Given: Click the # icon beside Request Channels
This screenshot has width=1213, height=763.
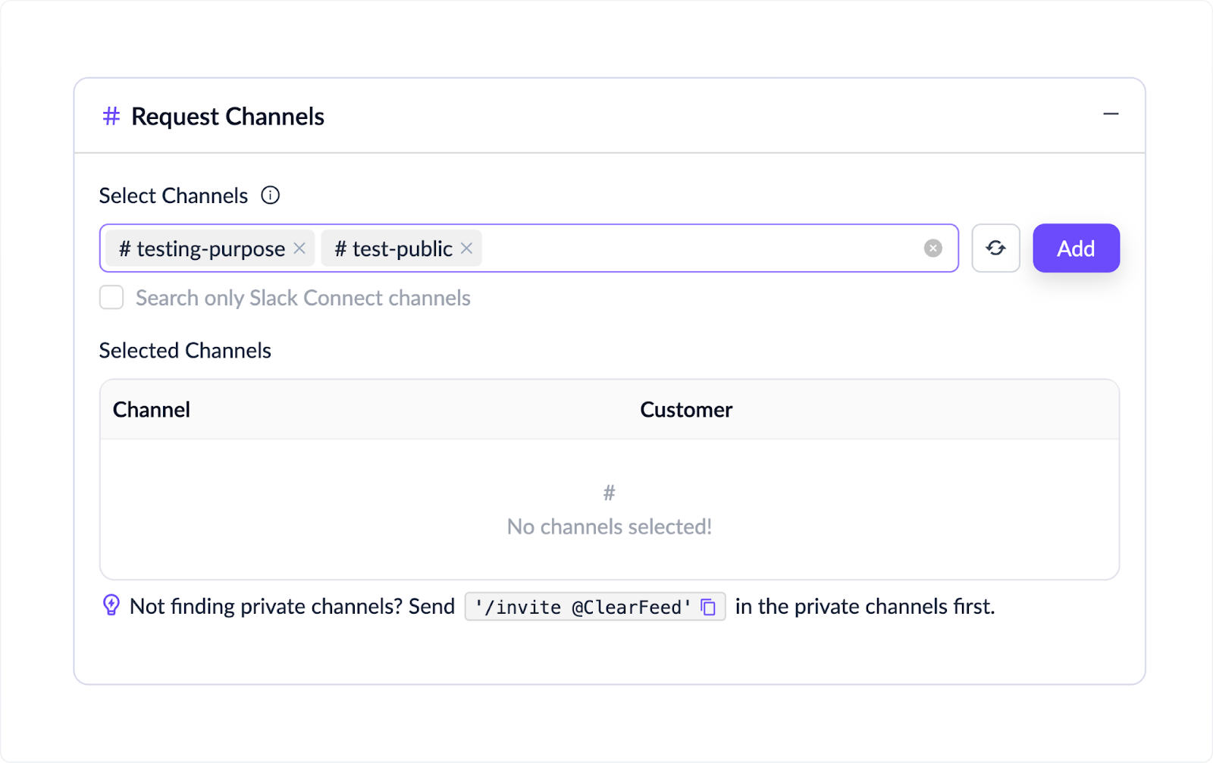Looking at the screenshot, I should pyautogui.click(x=111, y=116).
